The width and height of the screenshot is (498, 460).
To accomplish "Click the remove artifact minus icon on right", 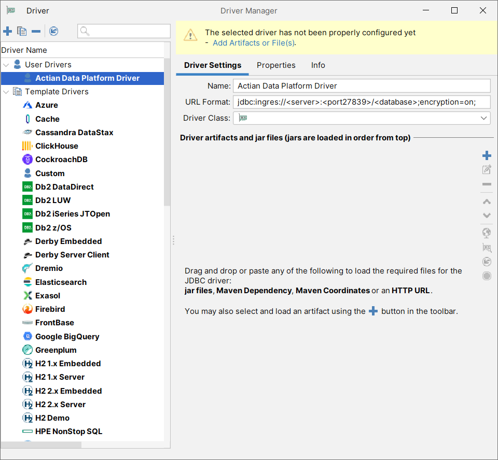I will (487, 184).
